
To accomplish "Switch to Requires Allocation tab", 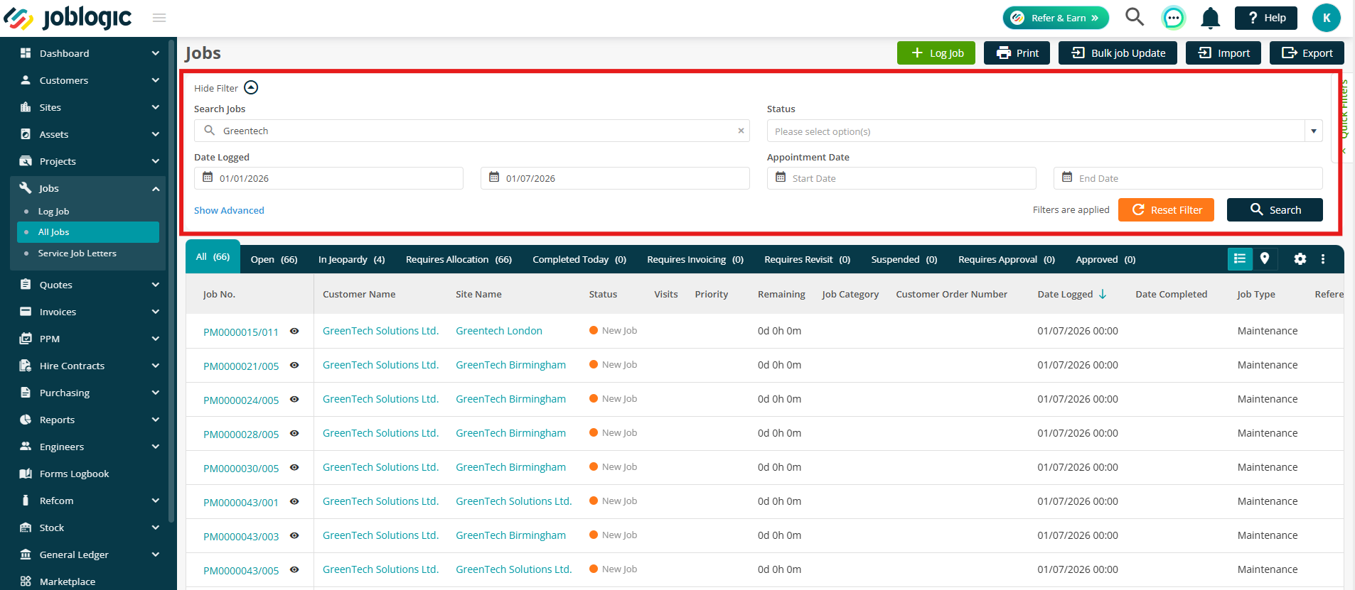I will coord(459,260).
